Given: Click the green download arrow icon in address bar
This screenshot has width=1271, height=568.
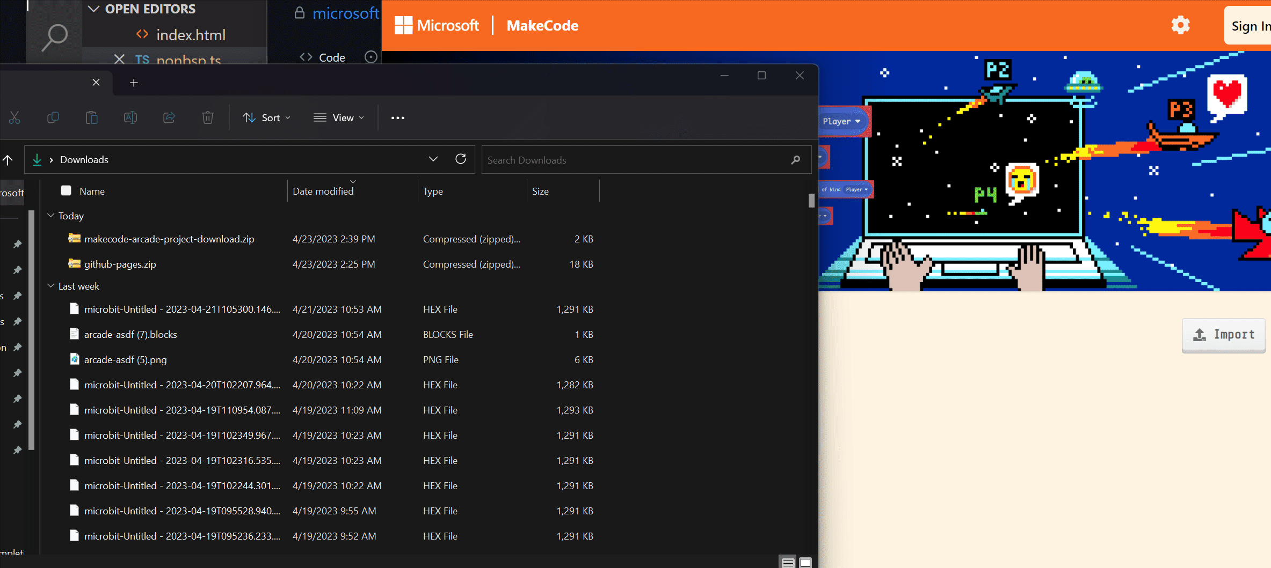Looking at the screenshot, I should click(37, 159).
